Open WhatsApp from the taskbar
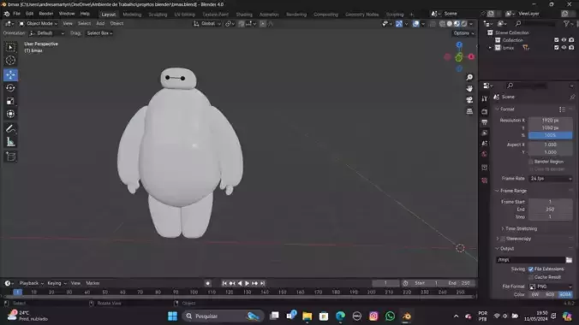The height and width of the screenshot is (325, 579). 390,316
